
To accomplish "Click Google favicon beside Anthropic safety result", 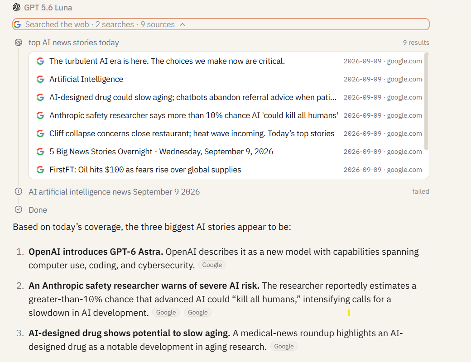I will click(x=40, y=115).
